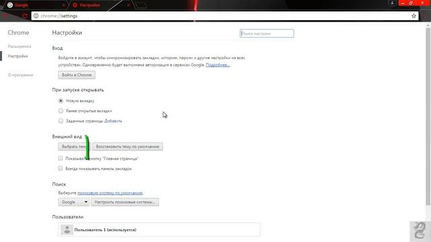Restore down the Chrome window
The image size is (431, 242).
pos(411,3)
